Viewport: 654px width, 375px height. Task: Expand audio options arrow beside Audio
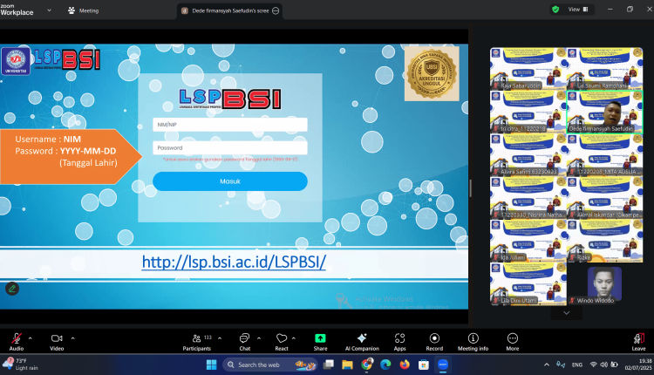click(x=30, y=338)
